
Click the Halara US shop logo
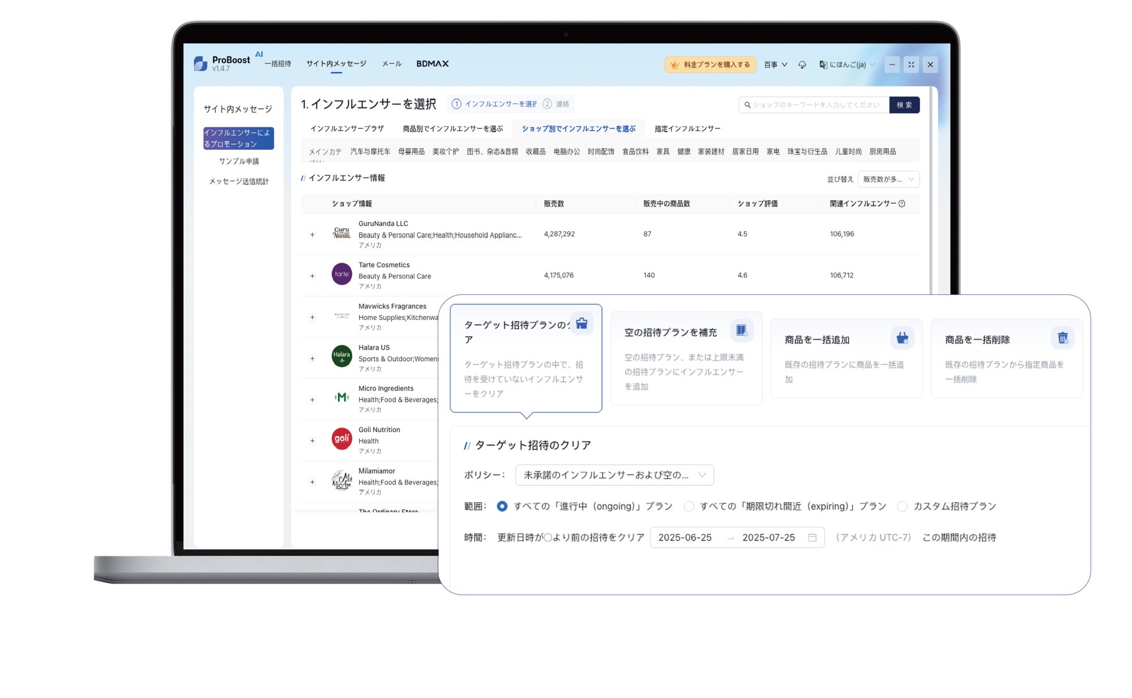click(x=341, y=357)
